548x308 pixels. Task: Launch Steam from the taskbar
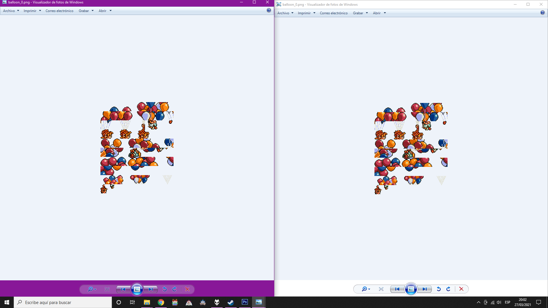[x=231, y=302]
